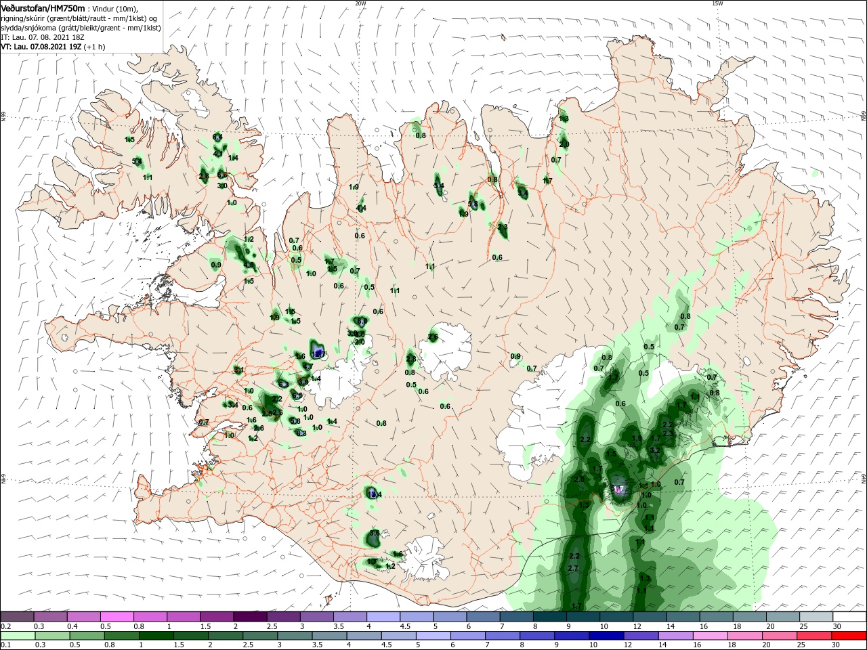Select the VT: Lau. 07.08.2021 19Z timestamp
Viewport: 867px width, 650px height.
click(x=41, y=47)
